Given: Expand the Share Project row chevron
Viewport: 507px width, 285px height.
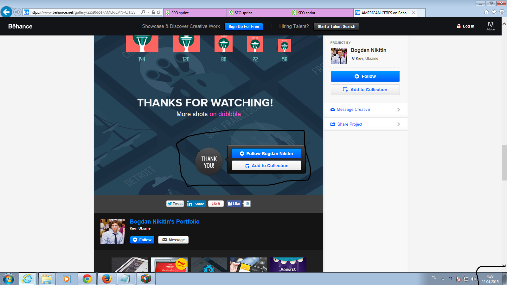Looking at the screenshot, I should tap(399, 124).
